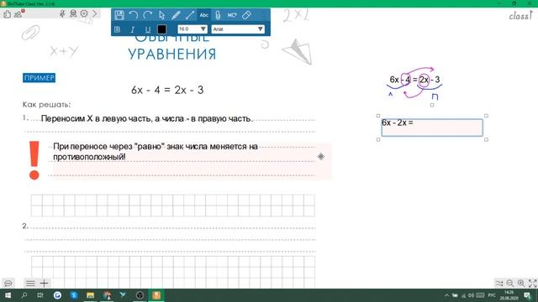Click the 'Переносим X в левую часть' text line
The width and height of the screenshot is (538, 302).
click(x=147, y=119)
